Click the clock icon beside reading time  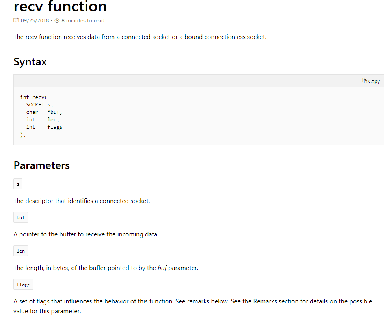(x=57, y=20)
